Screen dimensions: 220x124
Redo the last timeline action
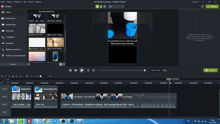coord(5,76)
